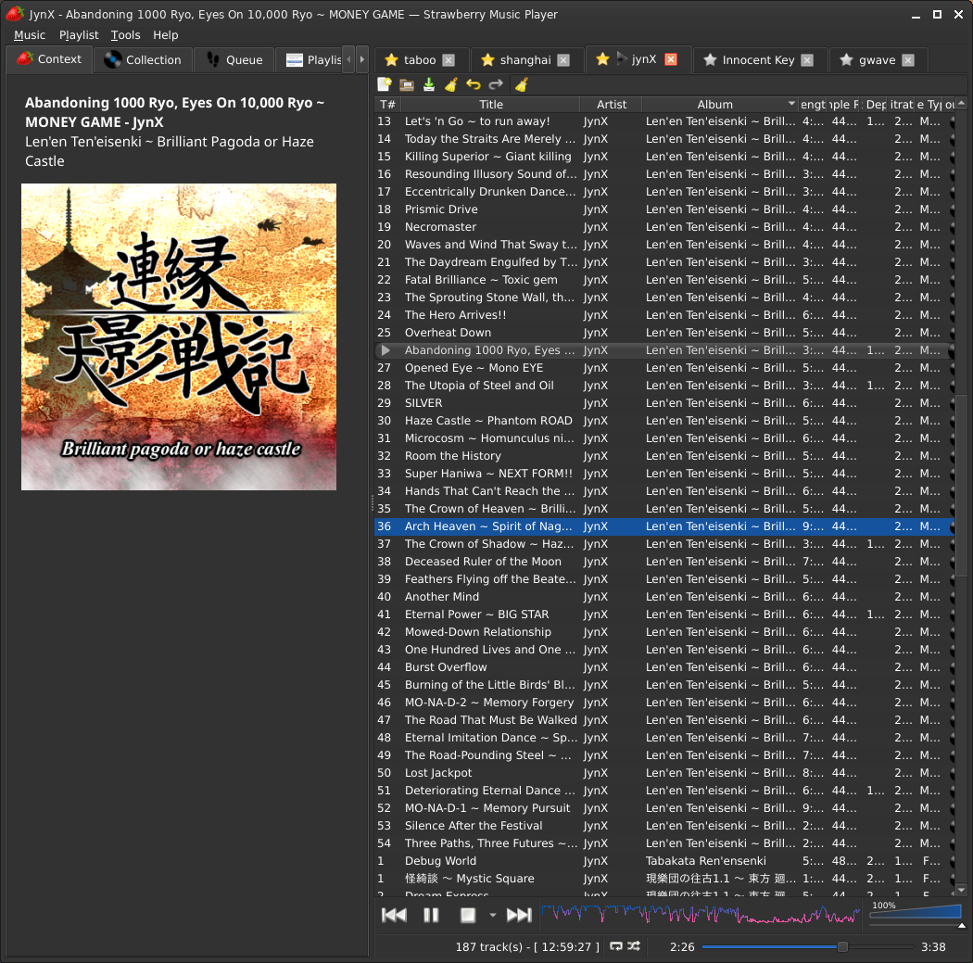Screen dimensions: 973x963
Task: Click the new playlist icon
Action: click(x=385, y=84)
